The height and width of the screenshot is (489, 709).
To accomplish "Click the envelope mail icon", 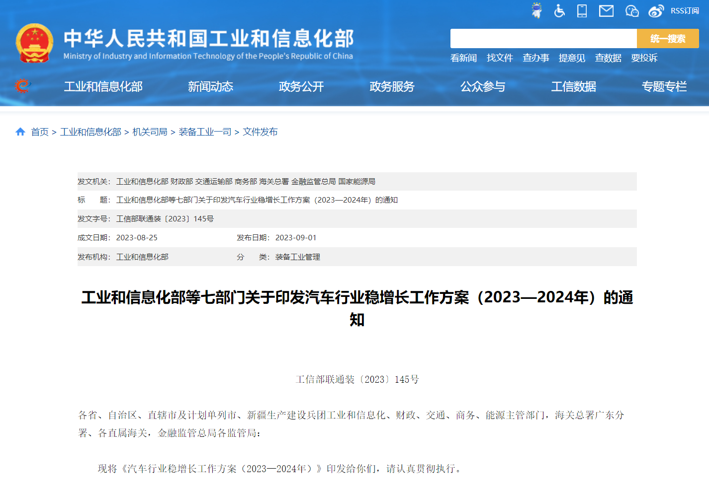I will (606, 10).
